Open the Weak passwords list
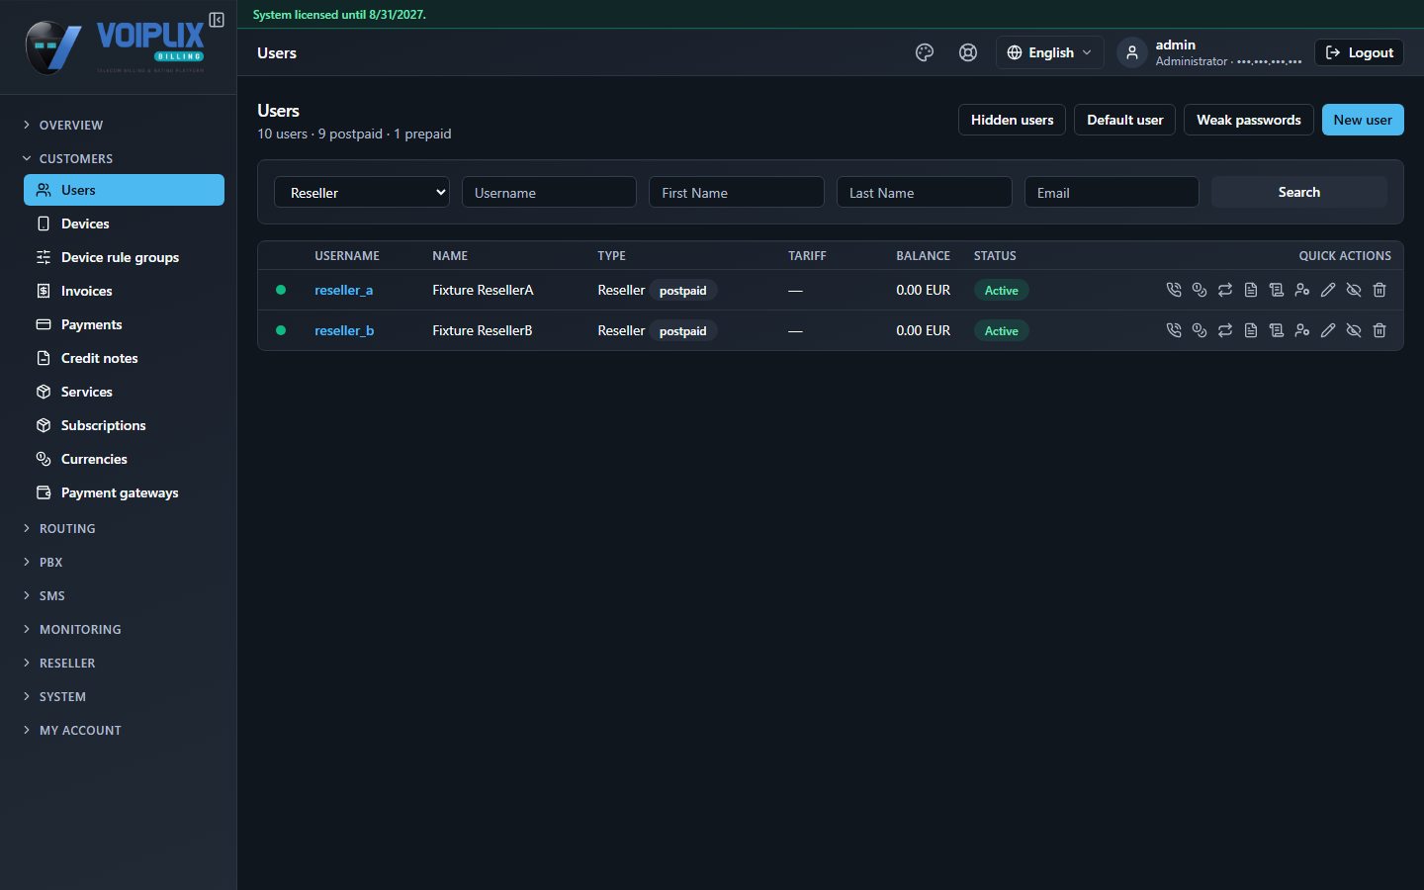Viewport: 1424px width, 890px height. pyautogui.click(x=1248, y=120)
